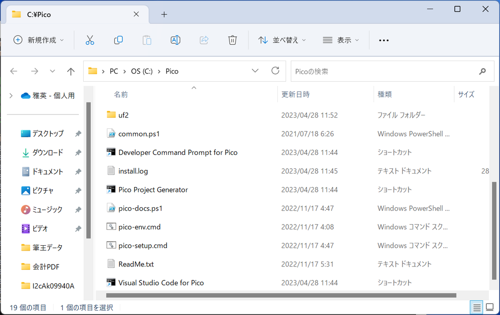500x315 pixels.
Task: Unpin ピクチャ using its pin icon
Action: pos(78,190)
